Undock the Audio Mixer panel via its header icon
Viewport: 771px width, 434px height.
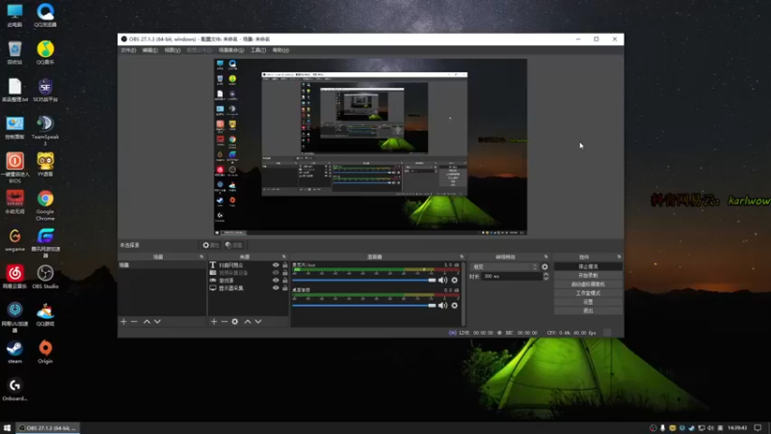(462, 257)
